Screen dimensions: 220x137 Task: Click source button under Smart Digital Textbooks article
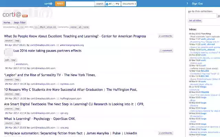tap(9, 109)
